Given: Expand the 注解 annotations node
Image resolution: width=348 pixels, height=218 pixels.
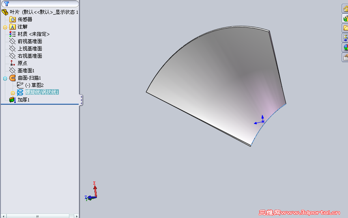Looking at the screenshot, I should [x=5, y=27].
